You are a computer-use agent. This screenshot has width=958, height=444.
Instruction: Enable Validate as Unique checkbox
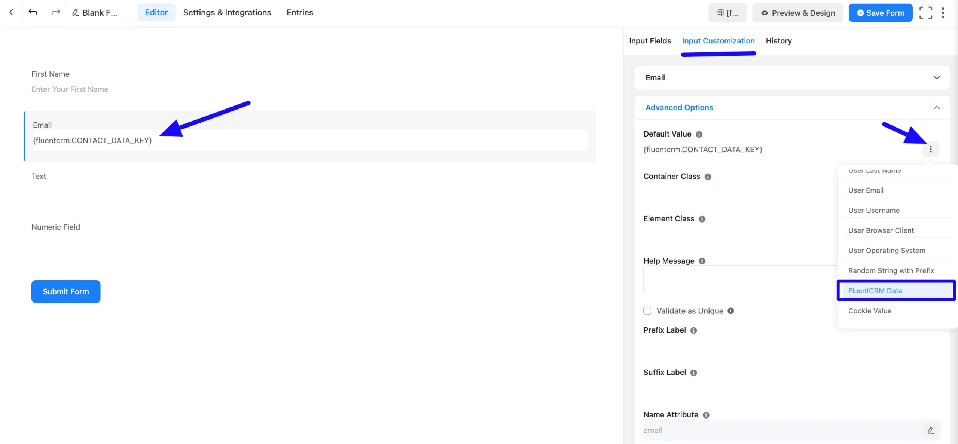pyautogui.click(x=647, y=311)
